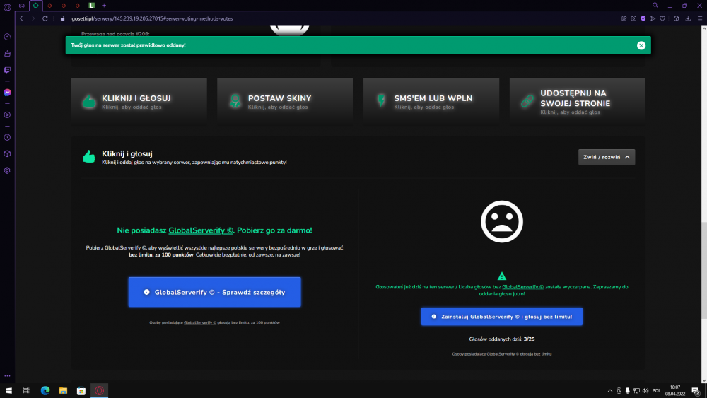This screenshot has width=707, height=398.
Task: Dismiss the green vote success notification
Action: [641, 45]
